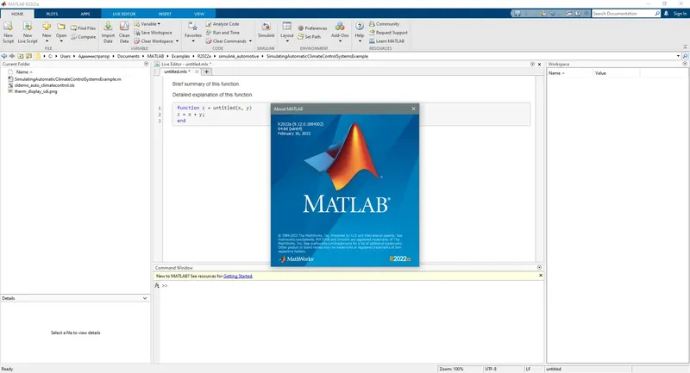Switch to the APPS tab
The image size is (690, 373).
click(x=85, y=14)
